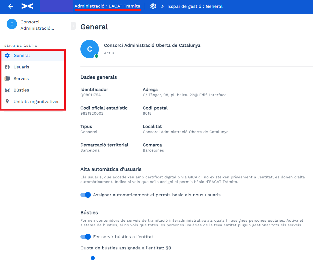Click Espai de gestió : General breadcrumb
The image size is (313, 267).
click(195, 6)
